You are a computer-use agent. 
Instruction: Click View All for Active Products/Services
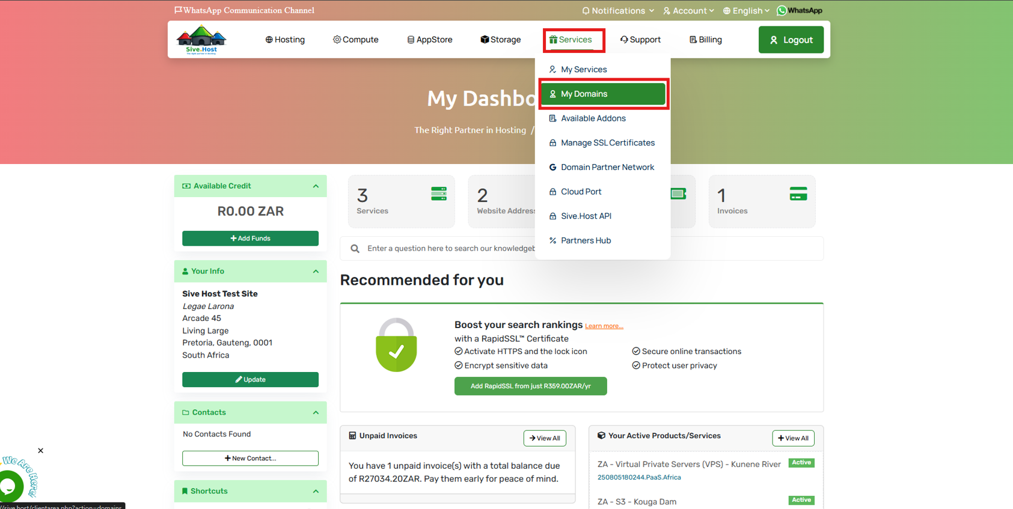click(793, 439)
